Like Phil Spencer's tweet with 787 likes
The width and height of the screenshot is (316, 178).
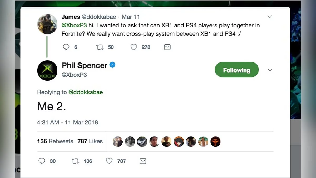pos(109,161)
